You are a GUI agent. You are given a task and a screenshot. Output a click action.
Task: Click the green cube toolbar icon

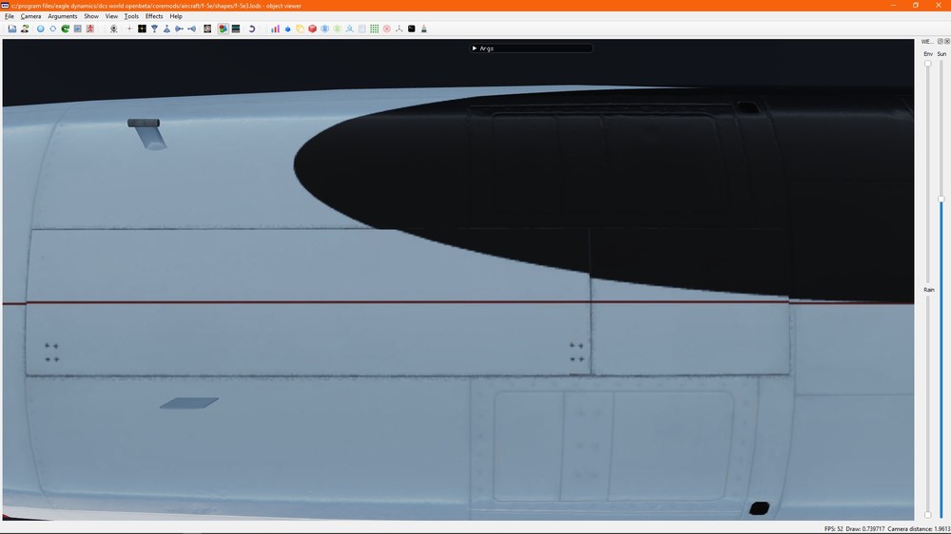tap(338, 29)
